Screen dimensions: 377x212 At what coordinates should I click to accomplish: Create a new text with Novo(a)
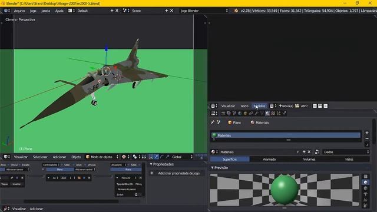click(x=286, y=106)
